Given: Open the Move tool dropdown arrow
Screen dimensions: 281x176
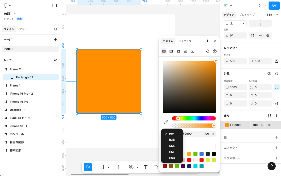Looking at the screenshot, I should coord(94,167).
